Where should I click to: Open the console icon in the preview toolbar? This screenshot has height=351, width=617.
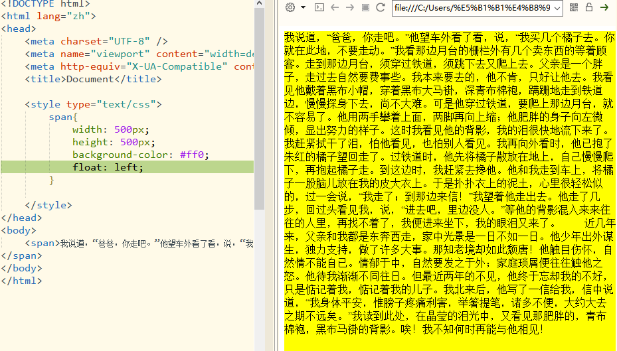(319, 7)
